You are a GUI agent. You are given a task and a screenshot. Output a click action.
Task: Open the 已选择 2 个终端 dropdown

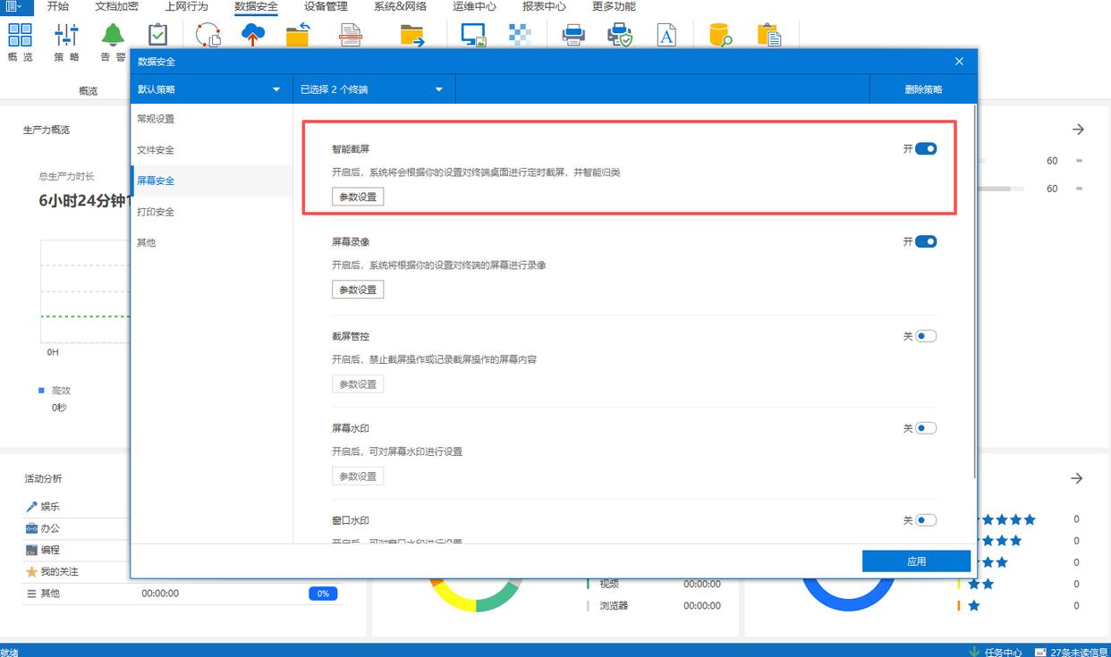373,89
